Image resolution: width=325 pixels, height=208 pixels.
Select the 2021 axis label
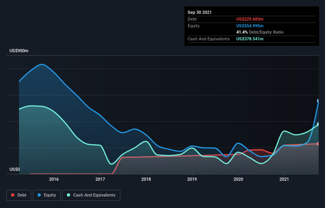click(284, 179)
